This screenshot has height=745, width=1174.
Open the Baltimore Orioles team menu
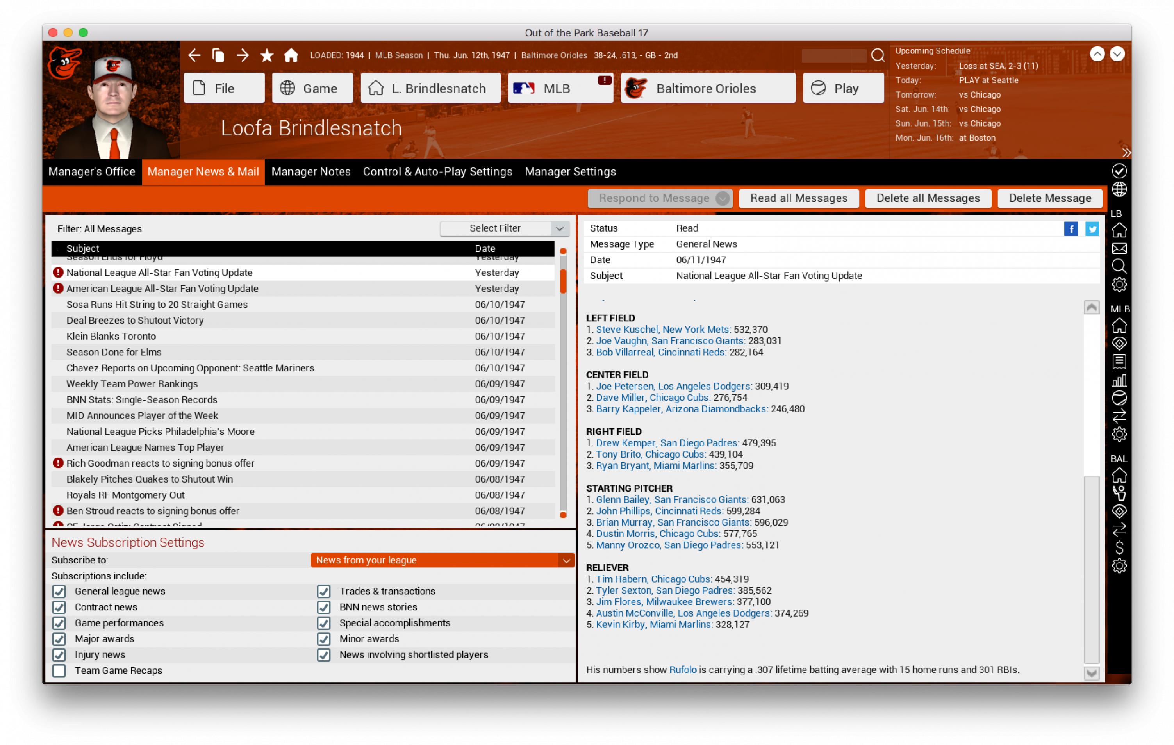[x=707, y=88]
